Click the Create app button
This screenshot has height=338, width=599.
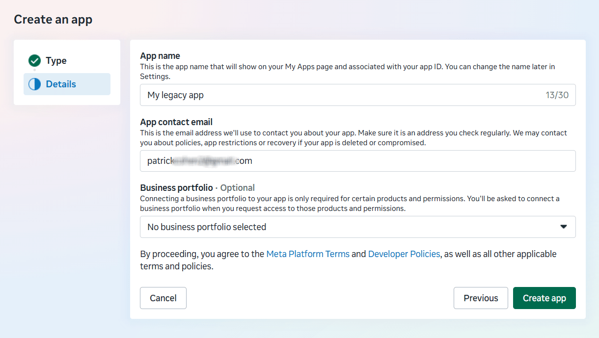coord(545,298)
